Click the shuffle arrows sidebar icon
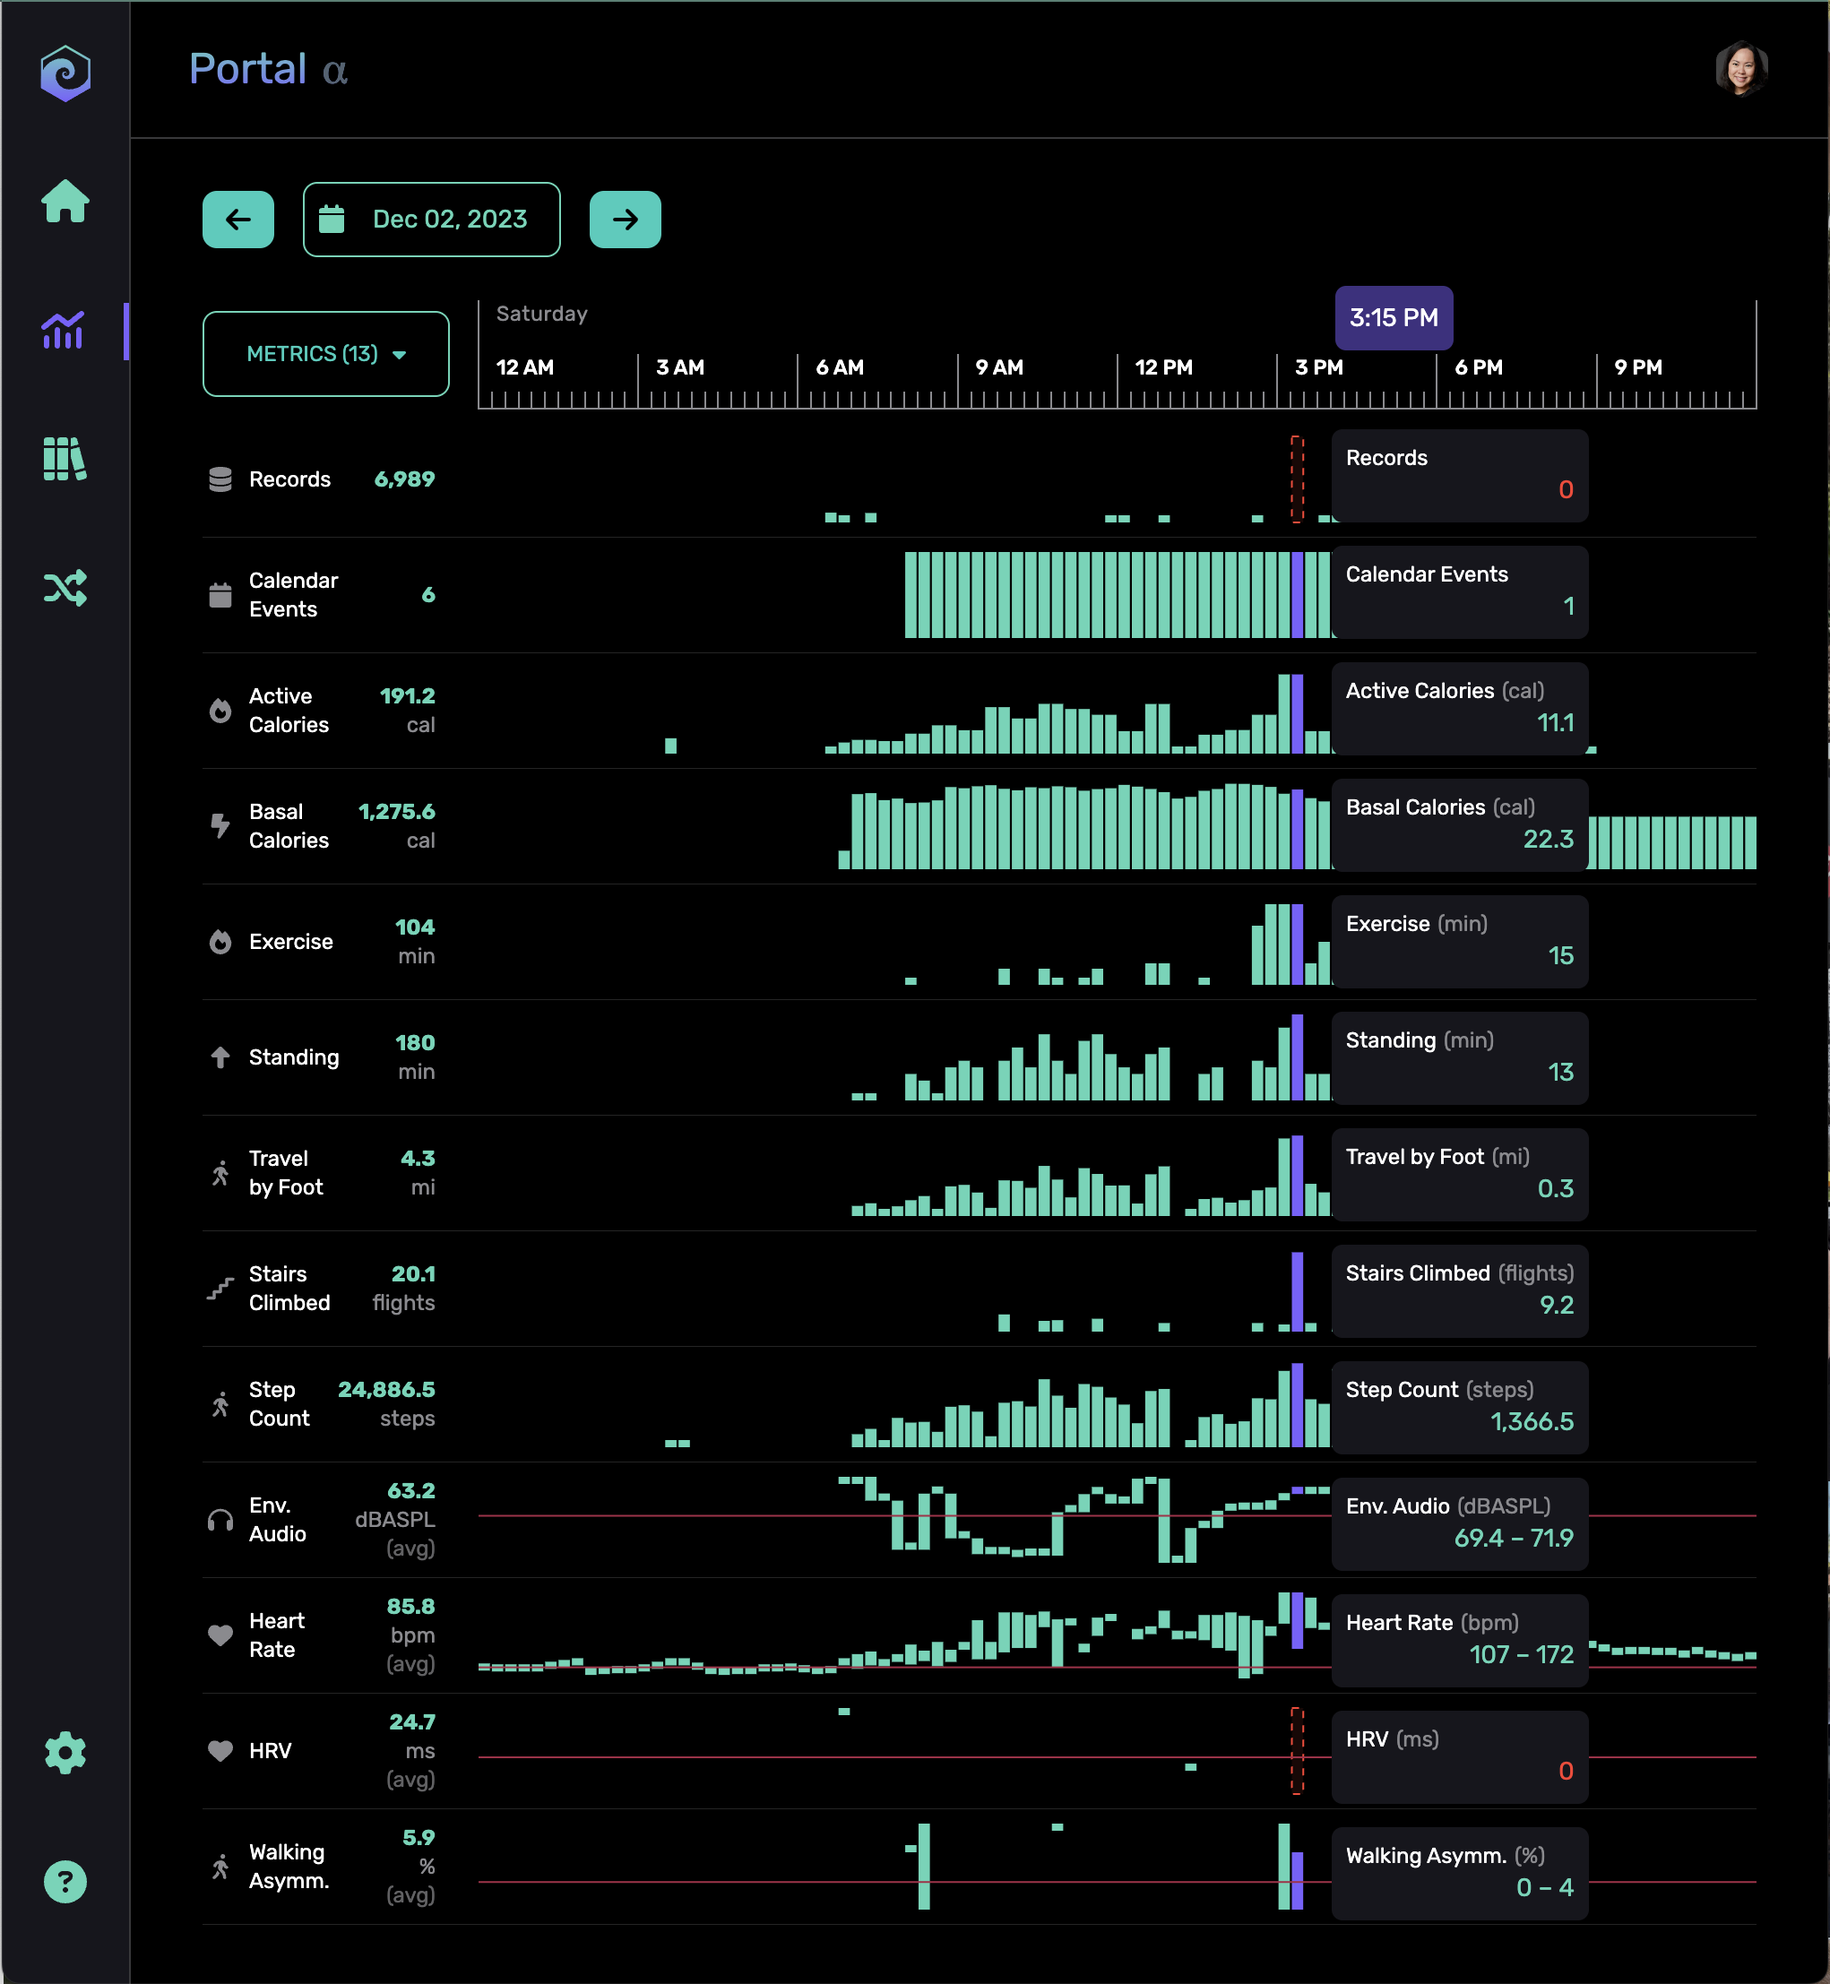This screenshot has width=1830, height=1984. (65, 588)
